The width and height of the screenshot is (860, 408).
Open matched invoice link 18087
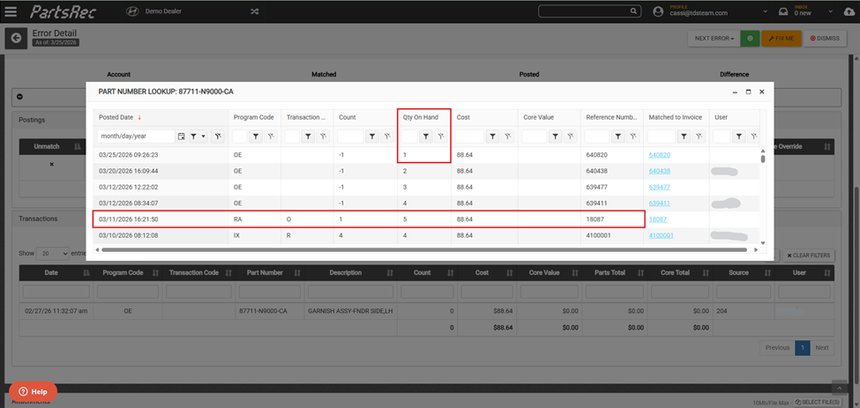pos(658,219)
